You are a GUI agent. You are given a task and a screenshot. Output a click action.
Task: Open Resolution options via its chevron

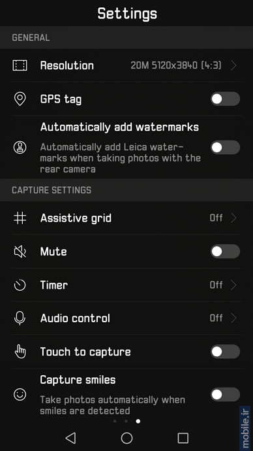(234, 65)
